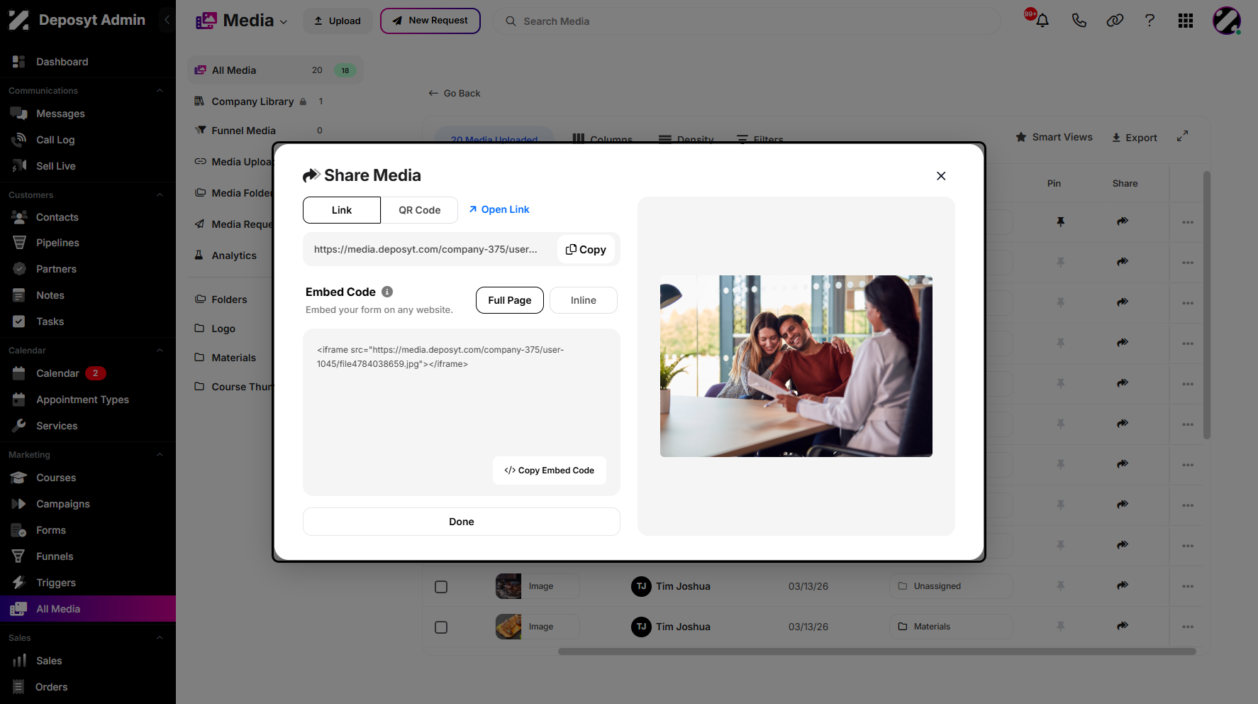This screenshot has height=704, width=1258.
Task: Switch to the Link tab
Action: (x=342, y=210)
